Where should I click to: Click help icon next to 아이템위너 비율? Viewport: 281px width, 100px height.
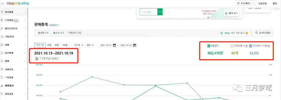(269, 46)
